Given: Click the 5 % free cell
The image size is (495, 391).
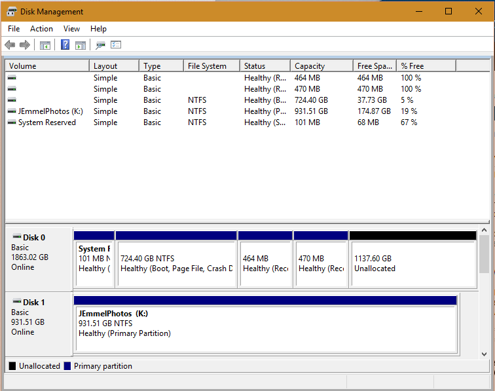Looking at the screenshot, I should point(407,100).
